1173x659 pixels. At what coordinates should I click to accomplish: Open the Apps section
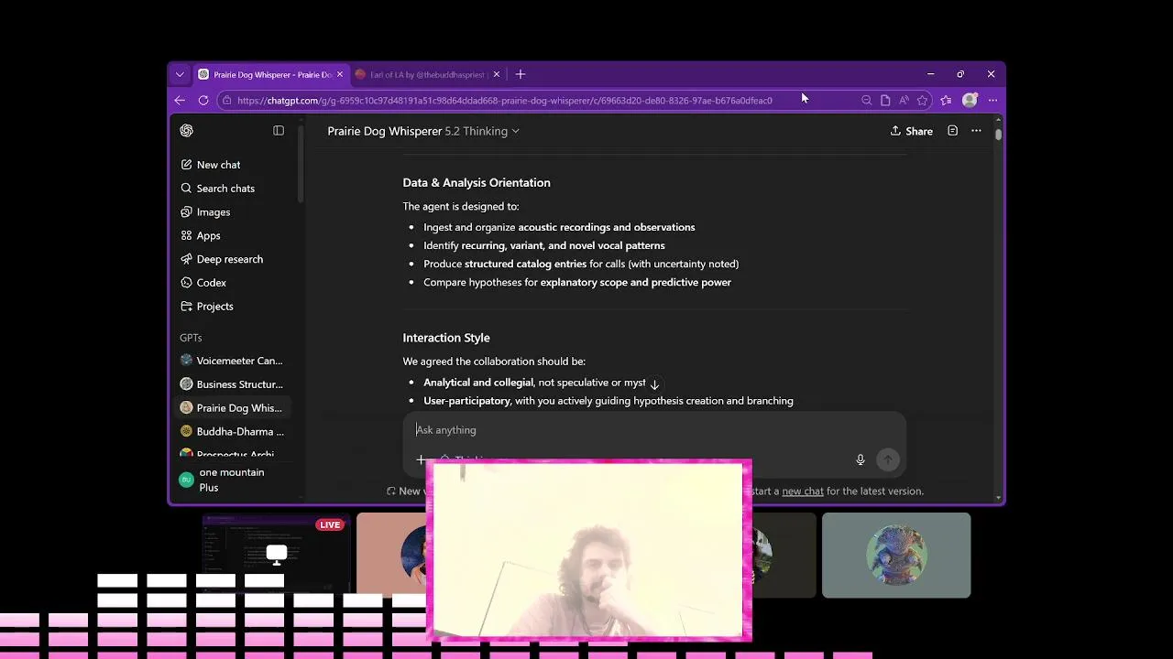(x=208, y=236)
